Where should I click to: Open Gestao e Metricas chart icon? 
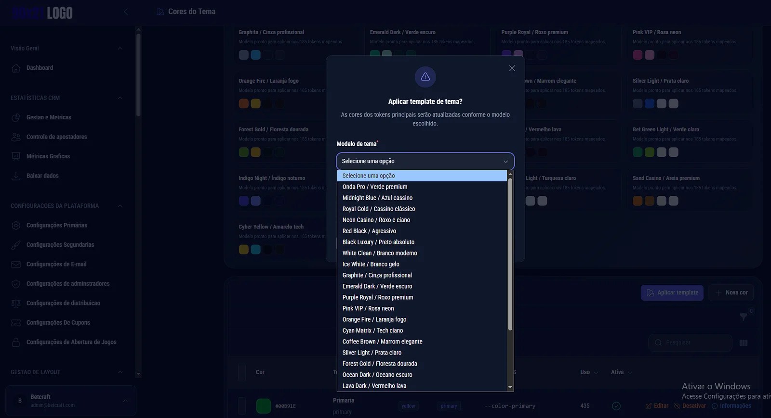click(x=16, y=117)
